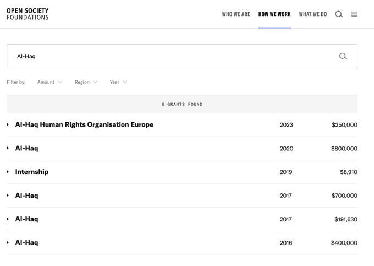Open the Open Society Foundations logo home link

tap(28, 14)
